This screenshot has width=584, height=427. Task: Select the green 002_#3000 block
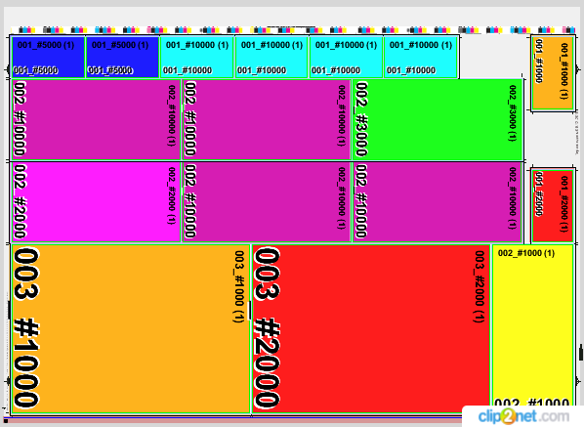pos(437,119)
